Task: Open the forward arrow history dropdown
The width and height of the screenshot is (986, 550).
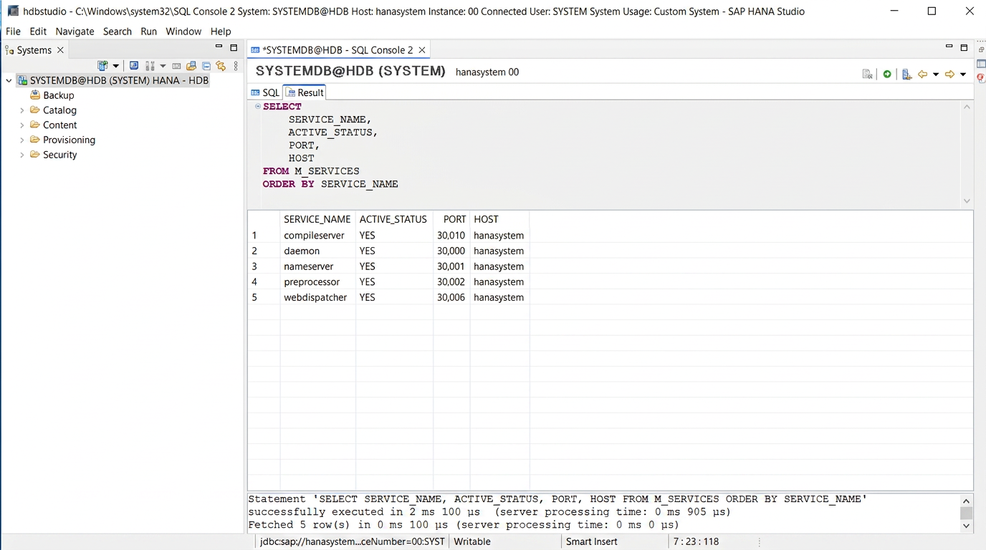Action: [963, 74]
